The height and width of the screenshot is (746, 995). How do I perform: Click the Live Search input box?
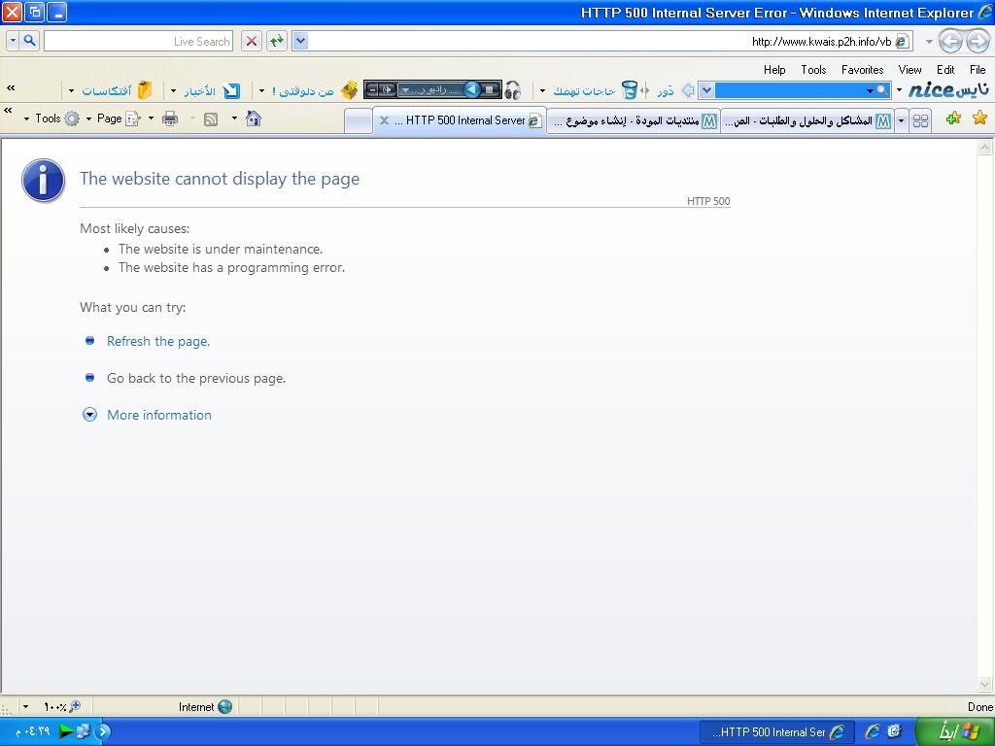137,41
